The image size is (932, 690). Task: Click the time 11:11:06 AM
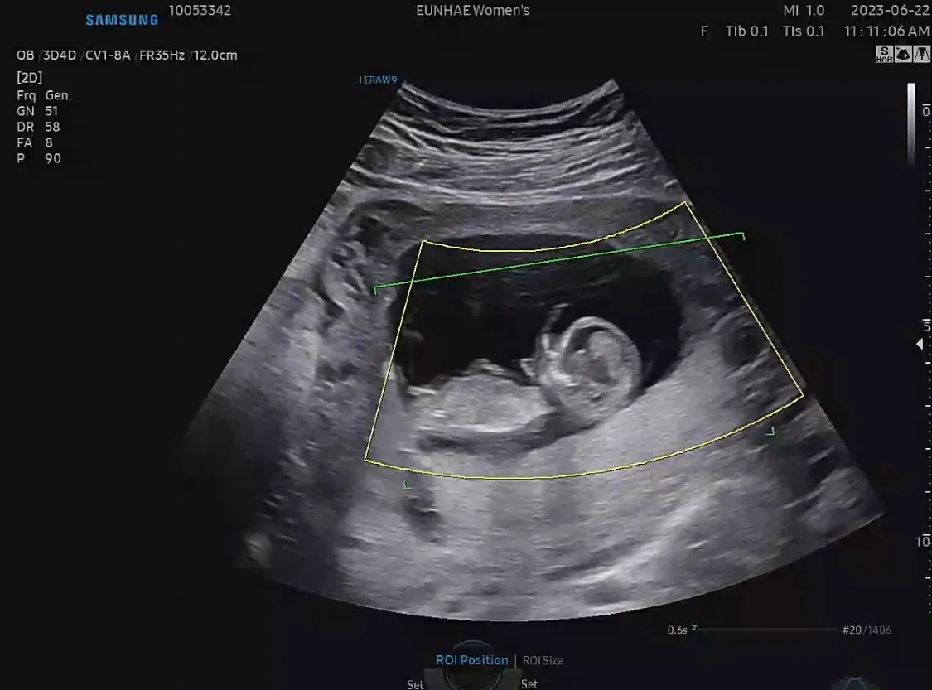tap(886, 31)
